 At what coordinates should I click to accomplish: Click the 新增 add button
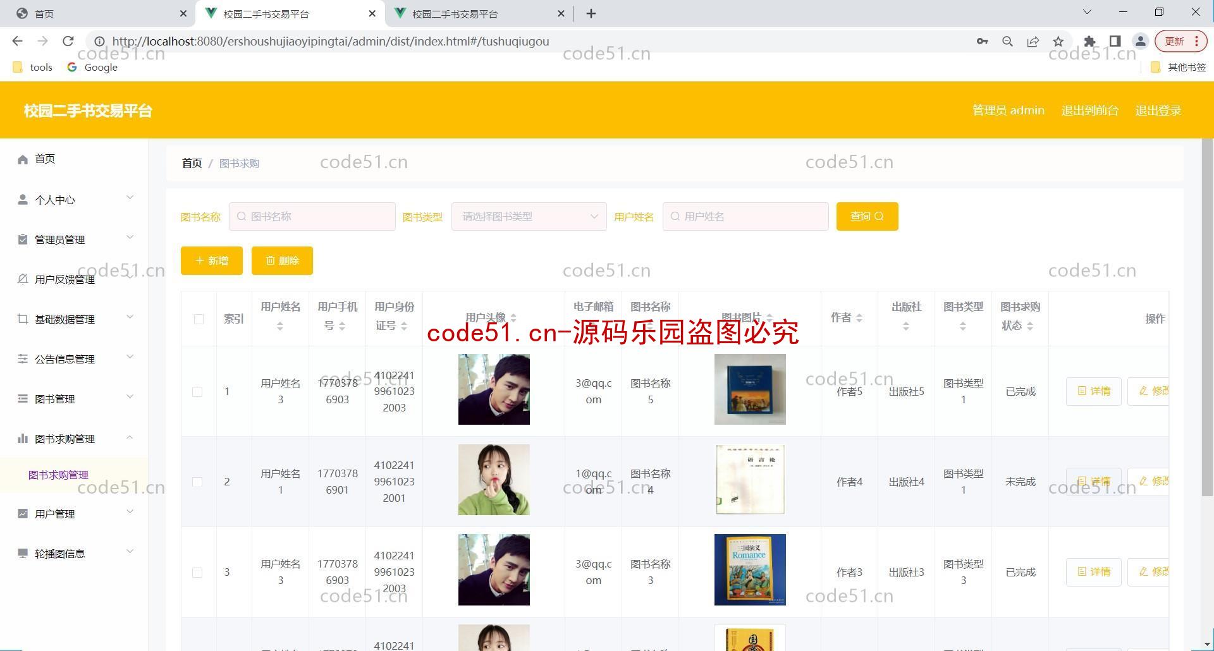click(x=212, y=260)
